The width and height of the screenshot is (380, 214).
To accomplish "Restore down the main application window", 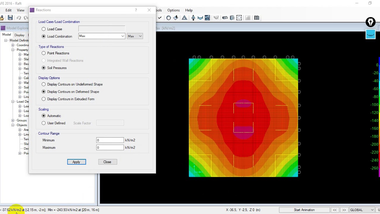I will pyautogui.click(x=370, y=3).
